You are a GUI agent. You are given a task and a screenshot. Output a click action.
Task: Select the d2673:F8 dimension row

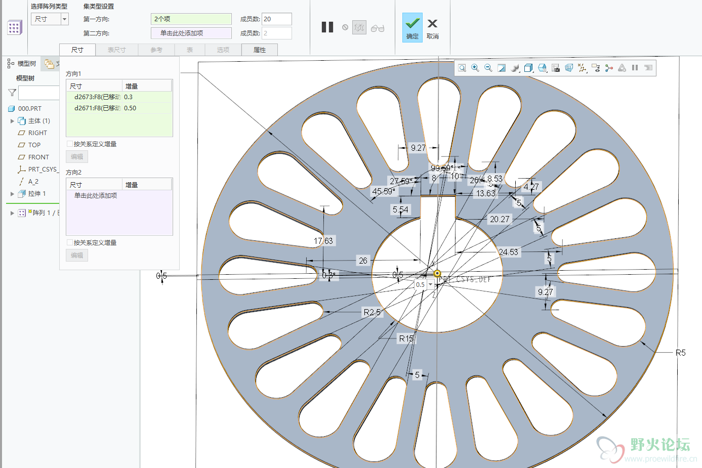point(119,97)
